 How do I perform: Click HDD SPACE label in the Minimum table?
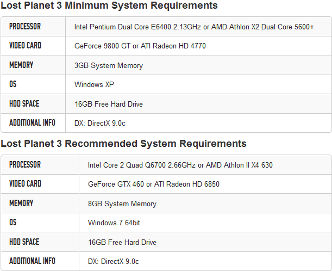click(24, 104)
